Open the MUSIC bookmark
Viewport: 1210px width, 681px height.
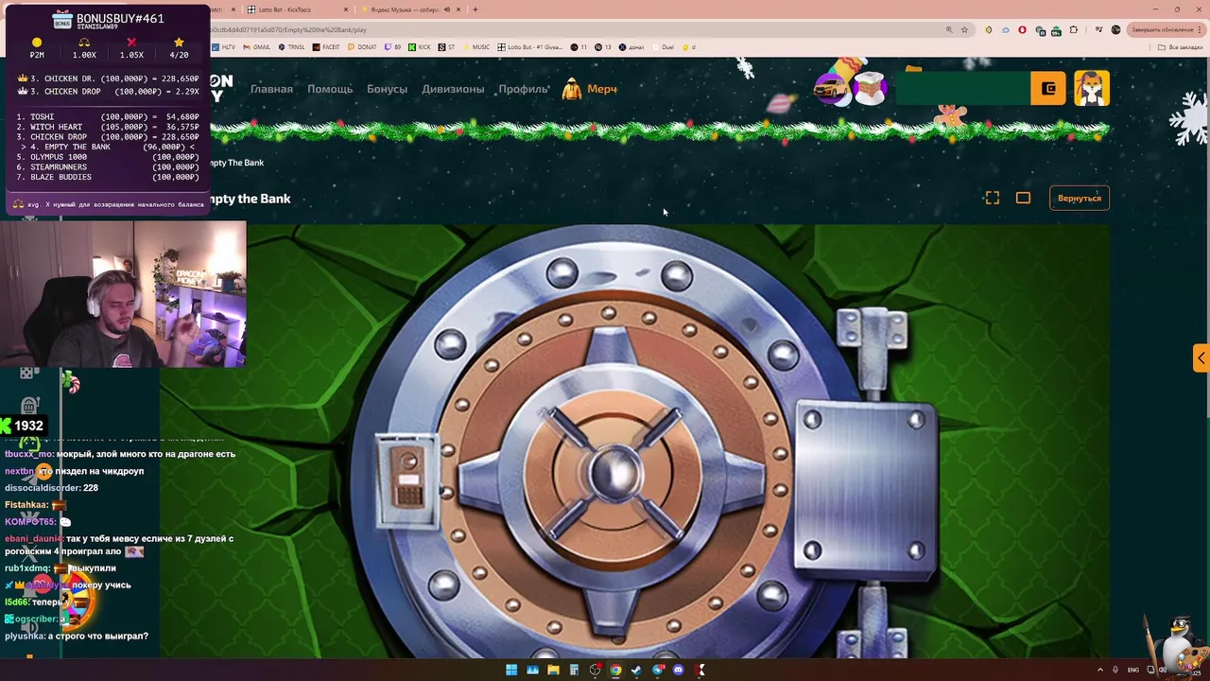[476, 47]
